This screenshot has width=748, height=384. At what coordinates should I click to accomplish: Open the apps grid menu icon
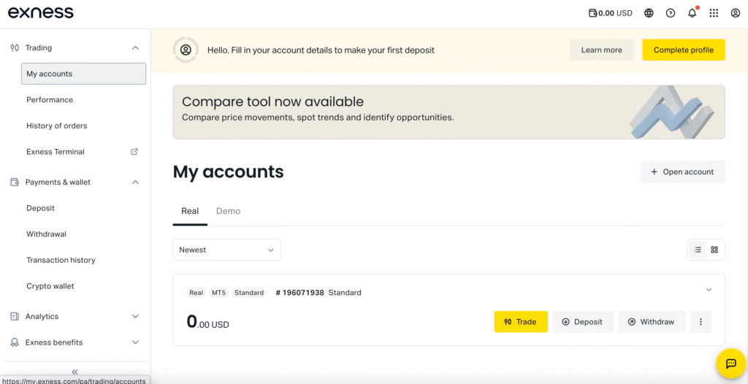[x=714, y=13]
